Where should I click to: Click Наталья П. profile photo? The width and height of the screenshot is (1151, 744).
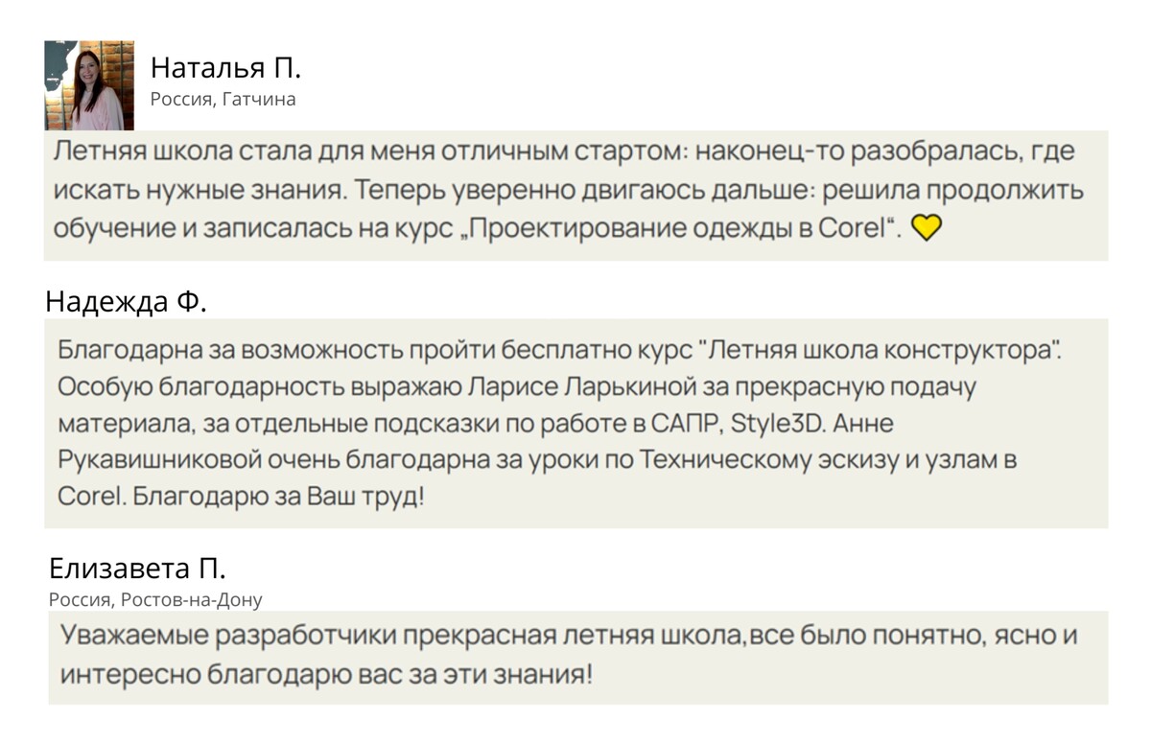89,84
